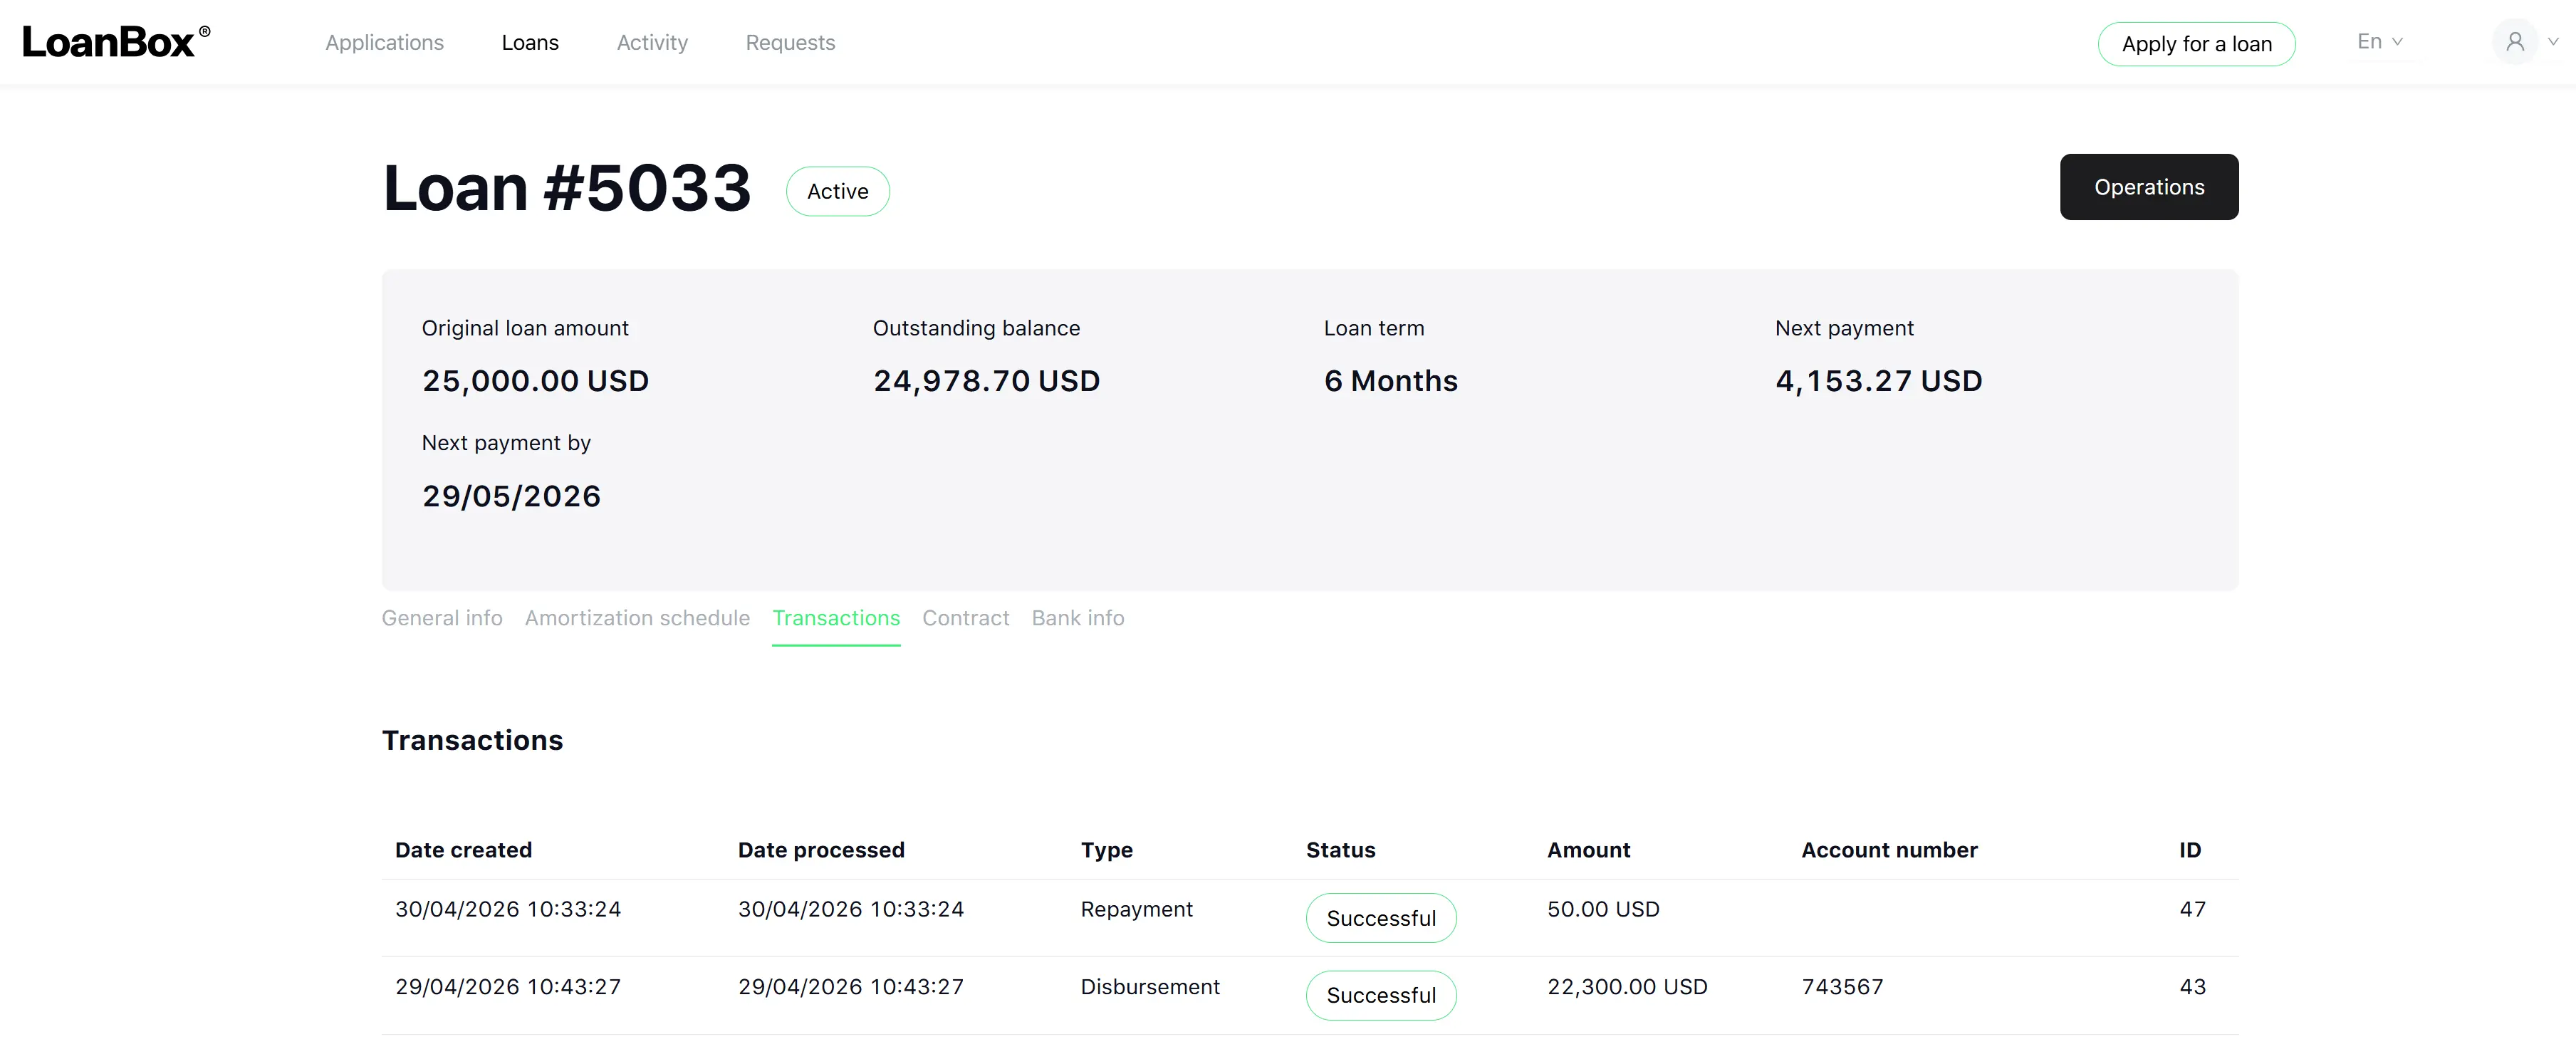Open the Operations menu button
The height and width of the screenshot is (1054, 2576).
(2149, 187)
